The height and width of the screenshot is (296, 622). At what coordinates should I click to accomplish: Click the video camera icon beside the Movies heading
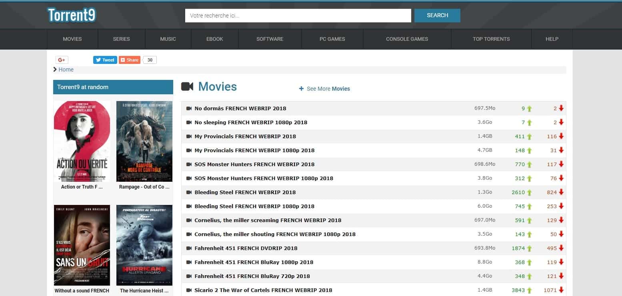tap(187, 86)
